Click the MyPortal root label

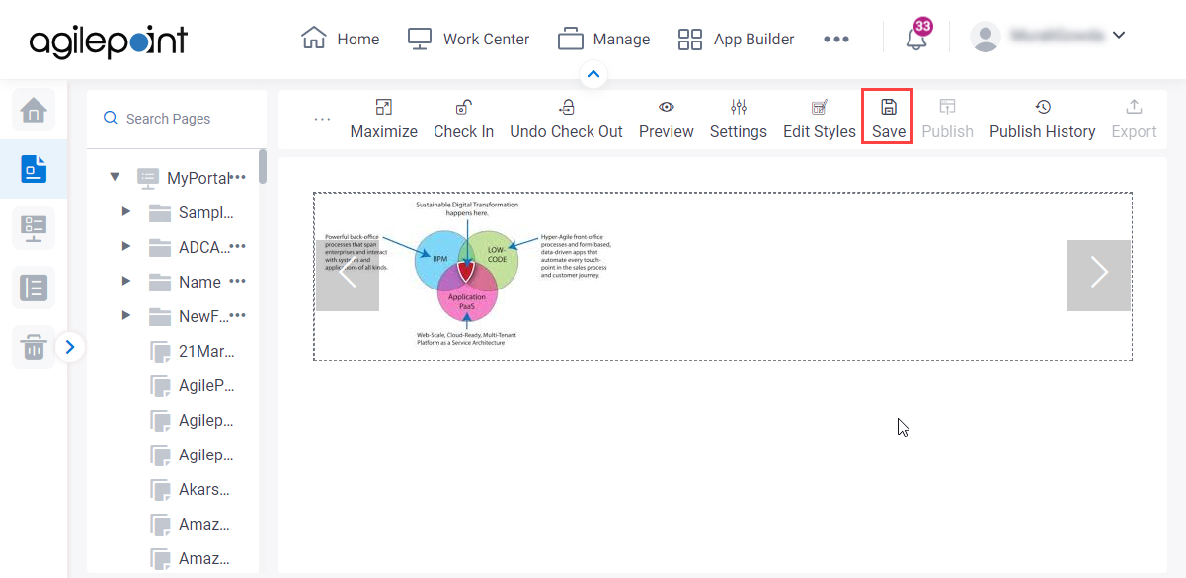pyautogui.click(x=198, y=178)
